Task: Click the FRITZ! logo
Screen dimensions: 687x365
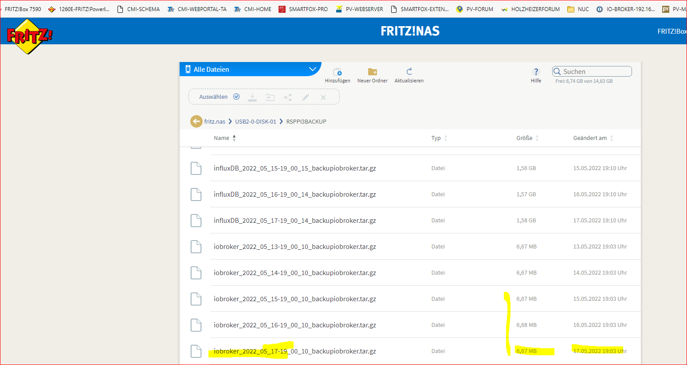Action: click(29, 36)
